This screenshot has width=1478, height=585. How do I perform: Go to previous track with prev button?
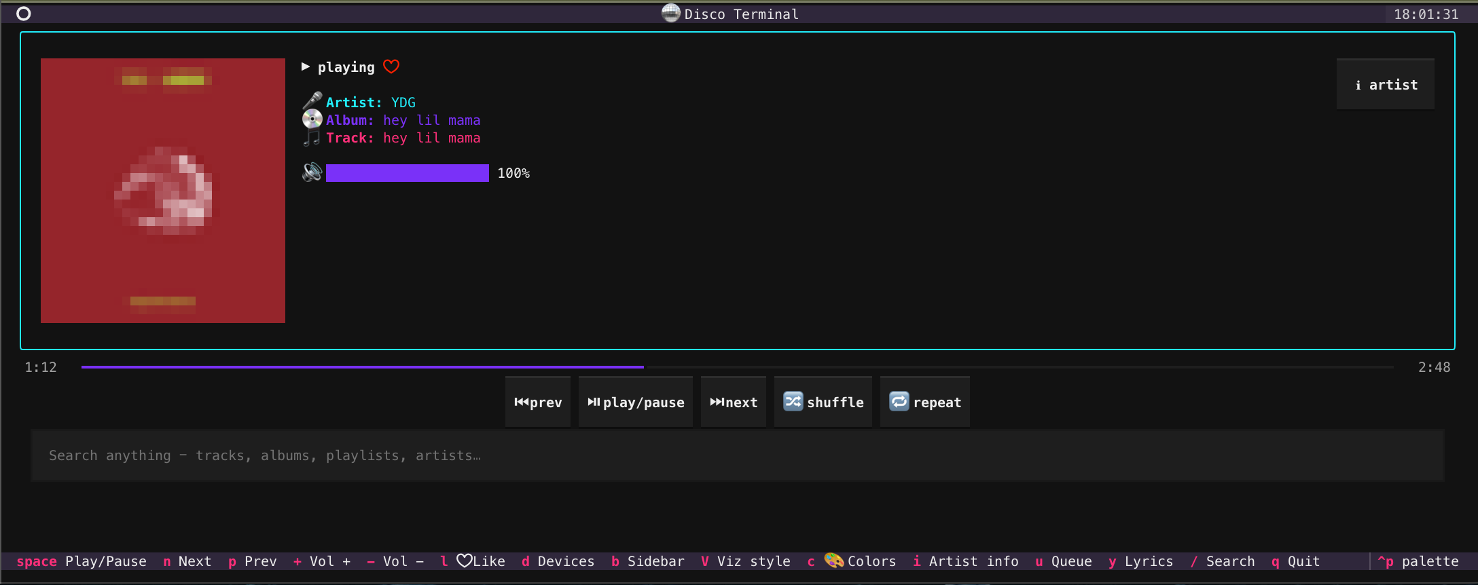pyautogui.click(x=538, y=402)
